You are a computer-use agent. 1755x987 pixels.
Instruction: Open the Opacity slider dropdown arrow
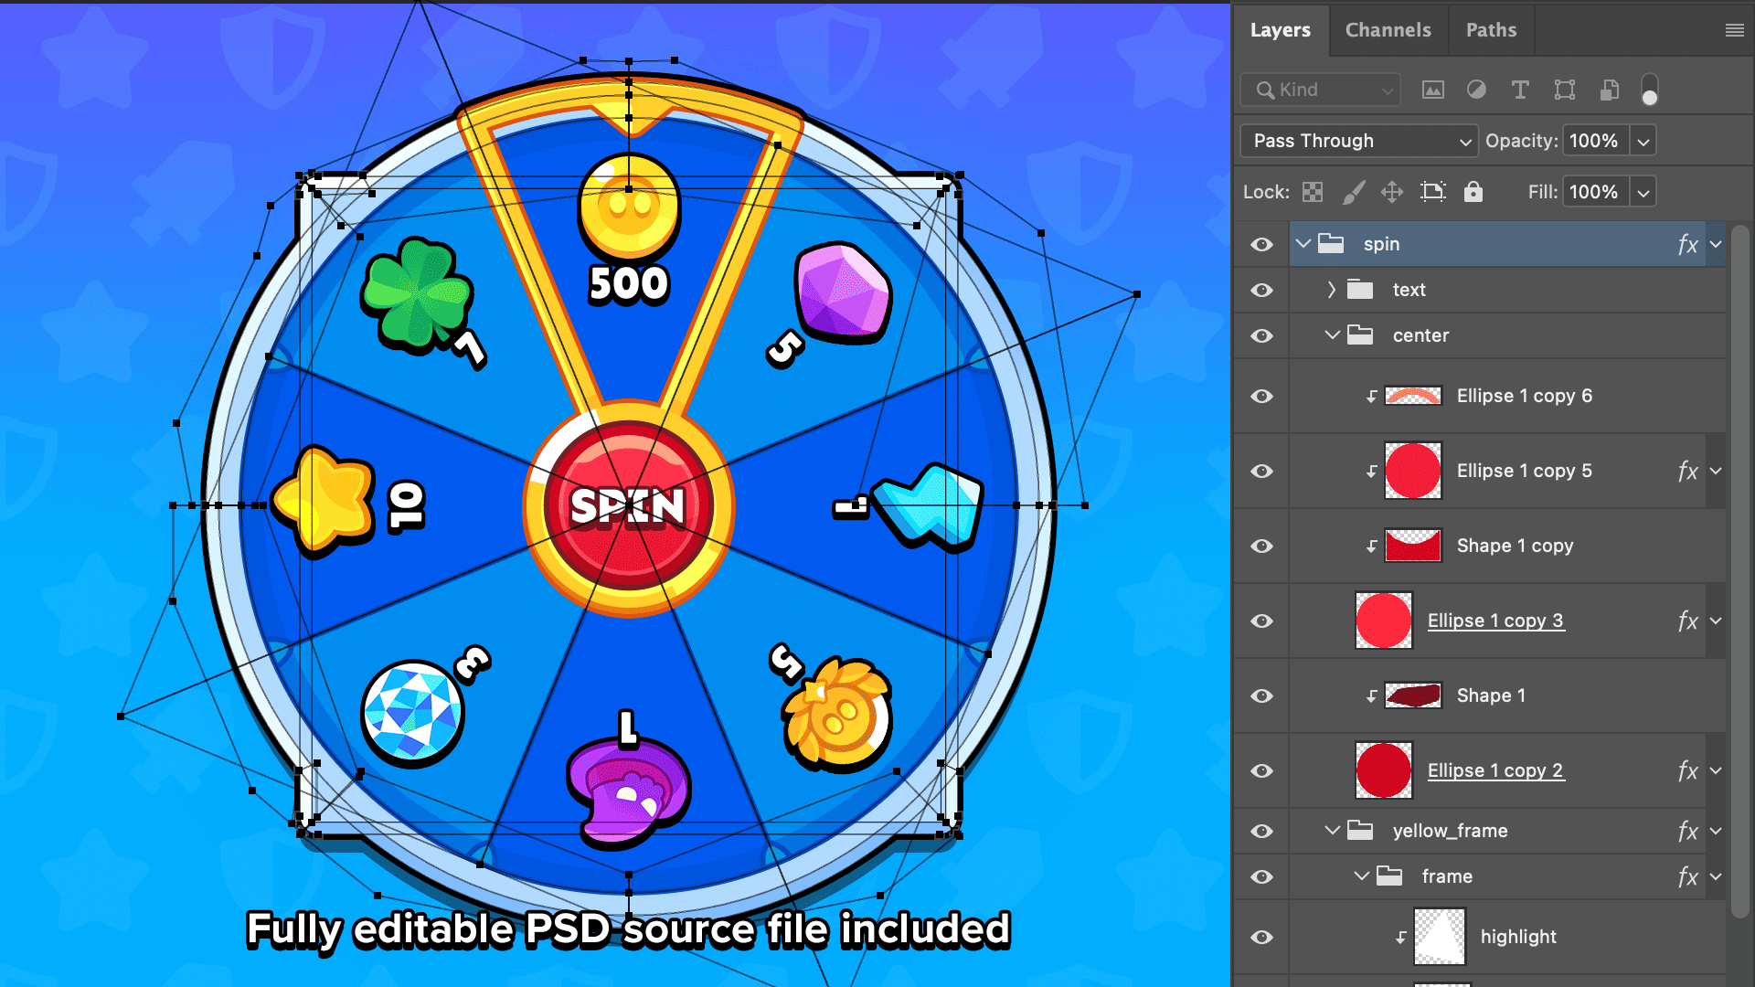(1643, 141)
